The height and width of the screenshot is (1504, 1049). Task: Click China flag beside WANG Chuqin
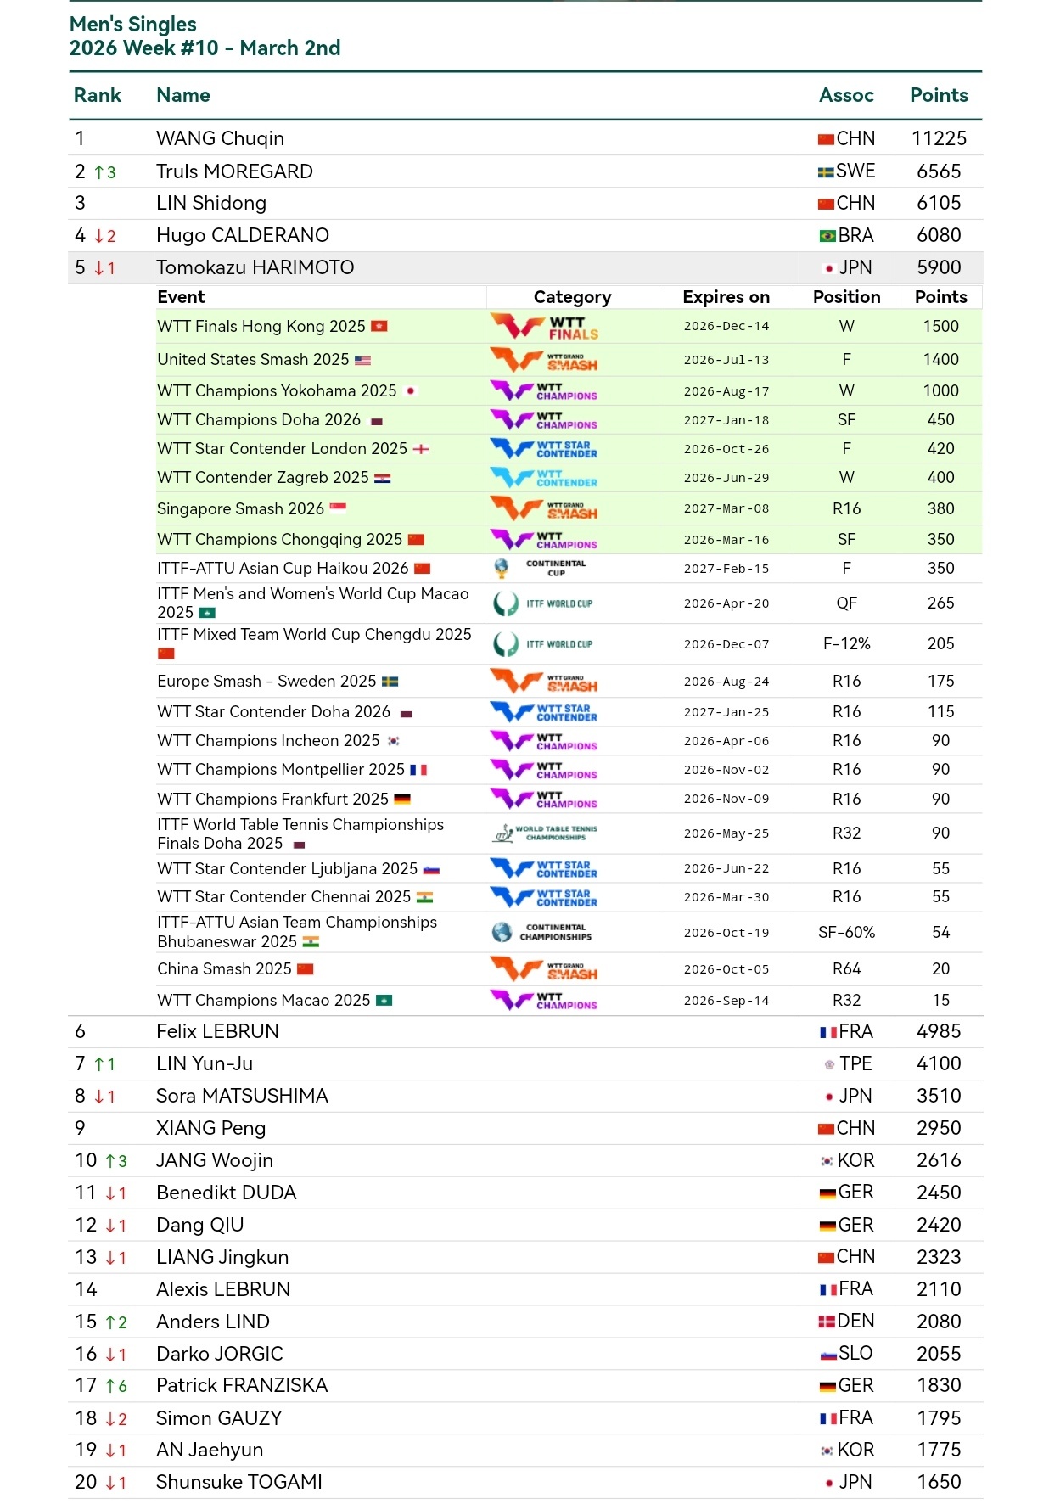point(826,139)
